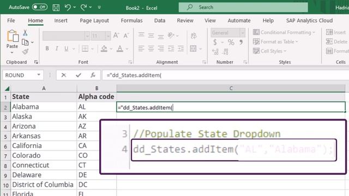Click Delete cells button

[337, 42]
